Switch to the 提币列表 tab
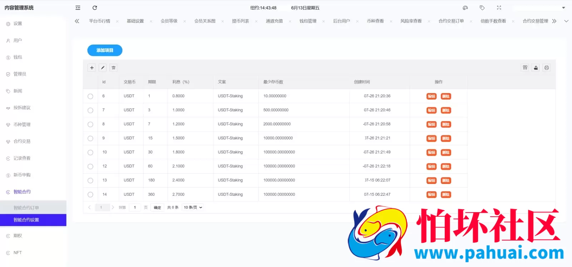572x267 pixels. [241, 21]
